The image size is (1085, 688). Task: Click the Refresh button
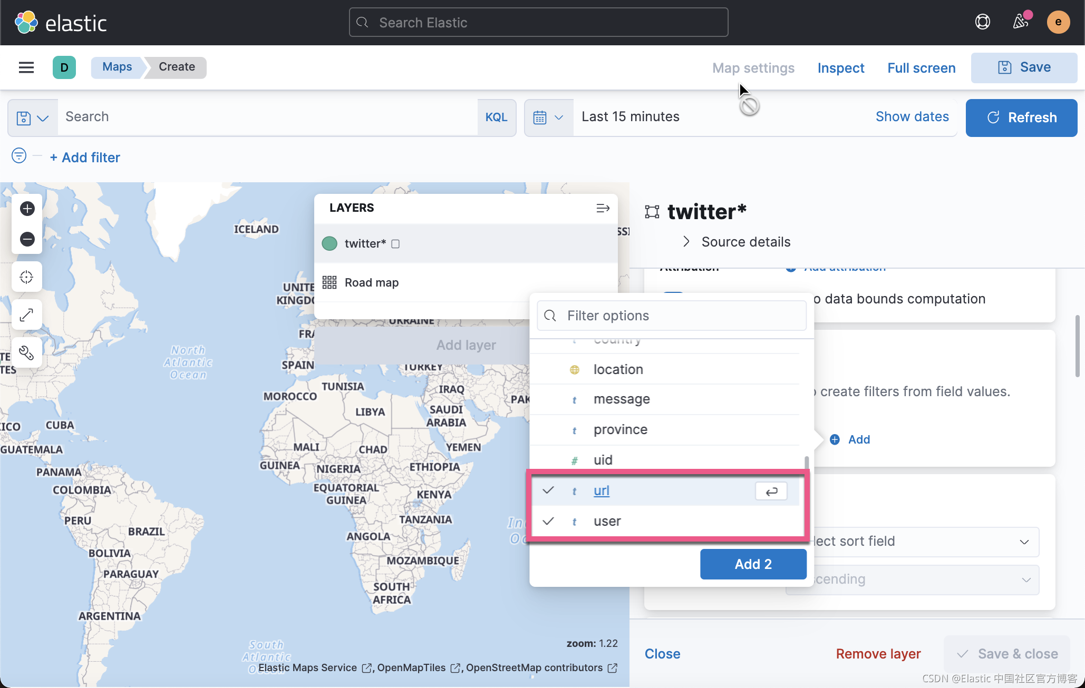1021,117
